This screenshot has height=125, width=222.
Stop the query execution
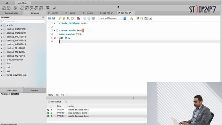(x=72, y=18)
